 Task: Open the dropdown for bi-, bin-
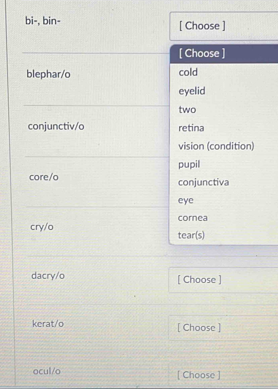223,26
